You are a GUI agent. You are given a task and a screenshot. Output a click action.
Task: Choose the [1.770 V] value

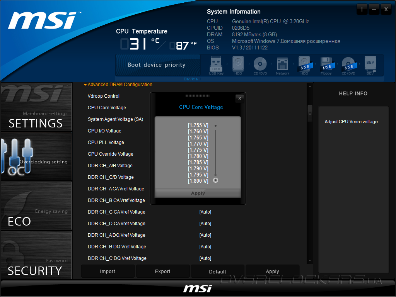(198, 144)
